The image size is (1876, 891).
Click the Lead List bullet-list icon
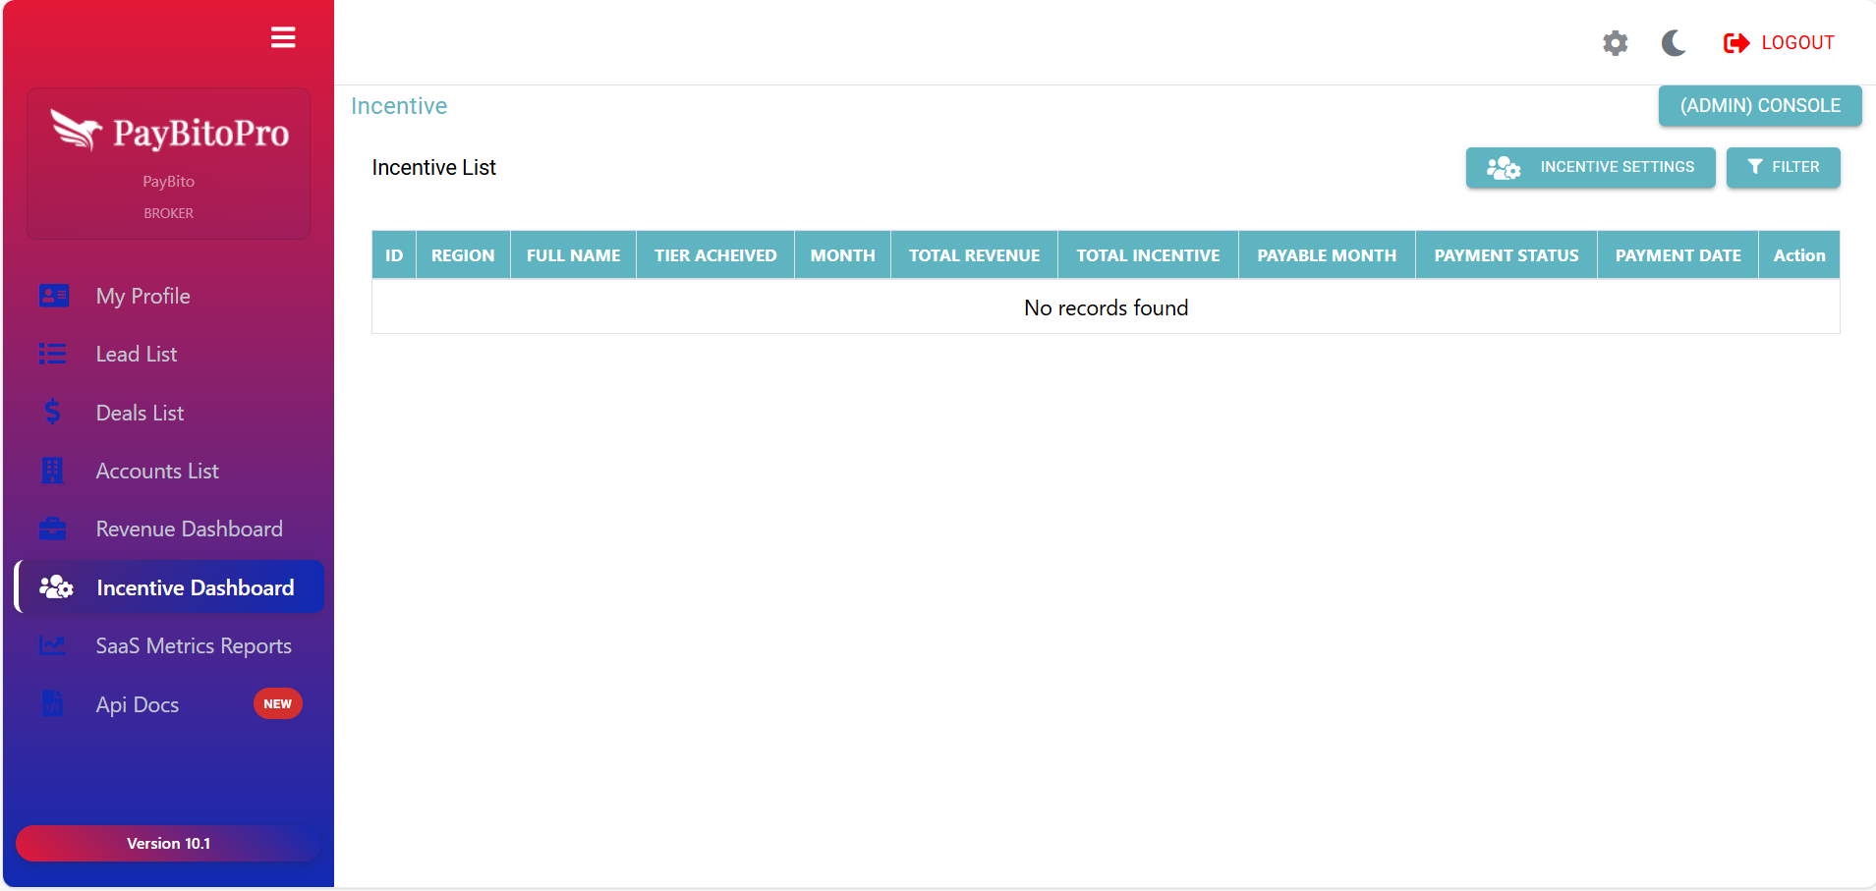[53, 354]
